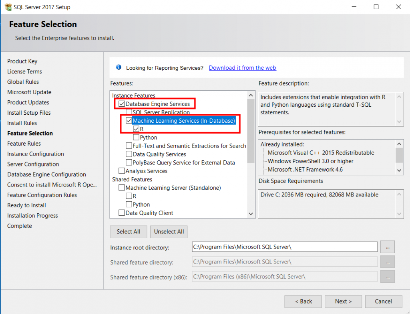Screen dimensions: 410x314
Task: Select the Instance Configuration step
Action: (x=36, y=154)
